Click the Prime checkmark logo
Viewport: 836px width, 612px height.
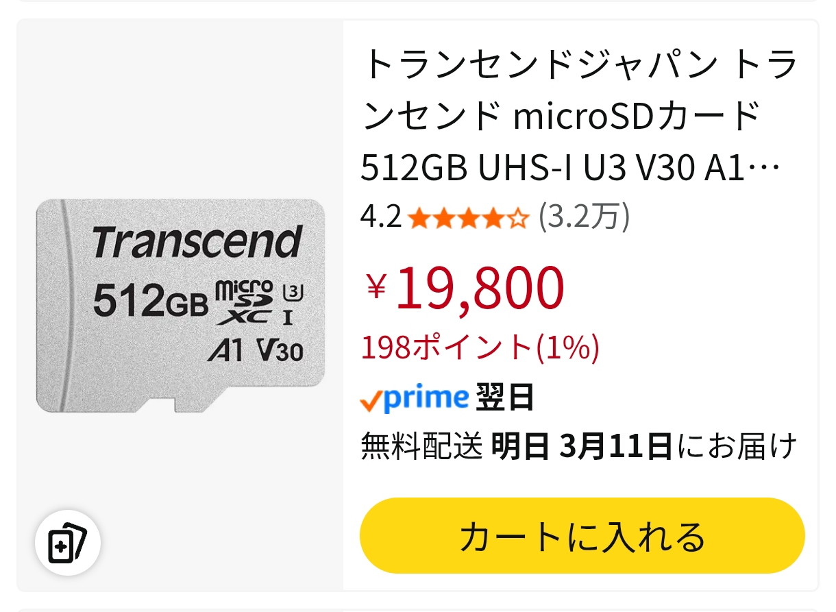coord(414,398)
